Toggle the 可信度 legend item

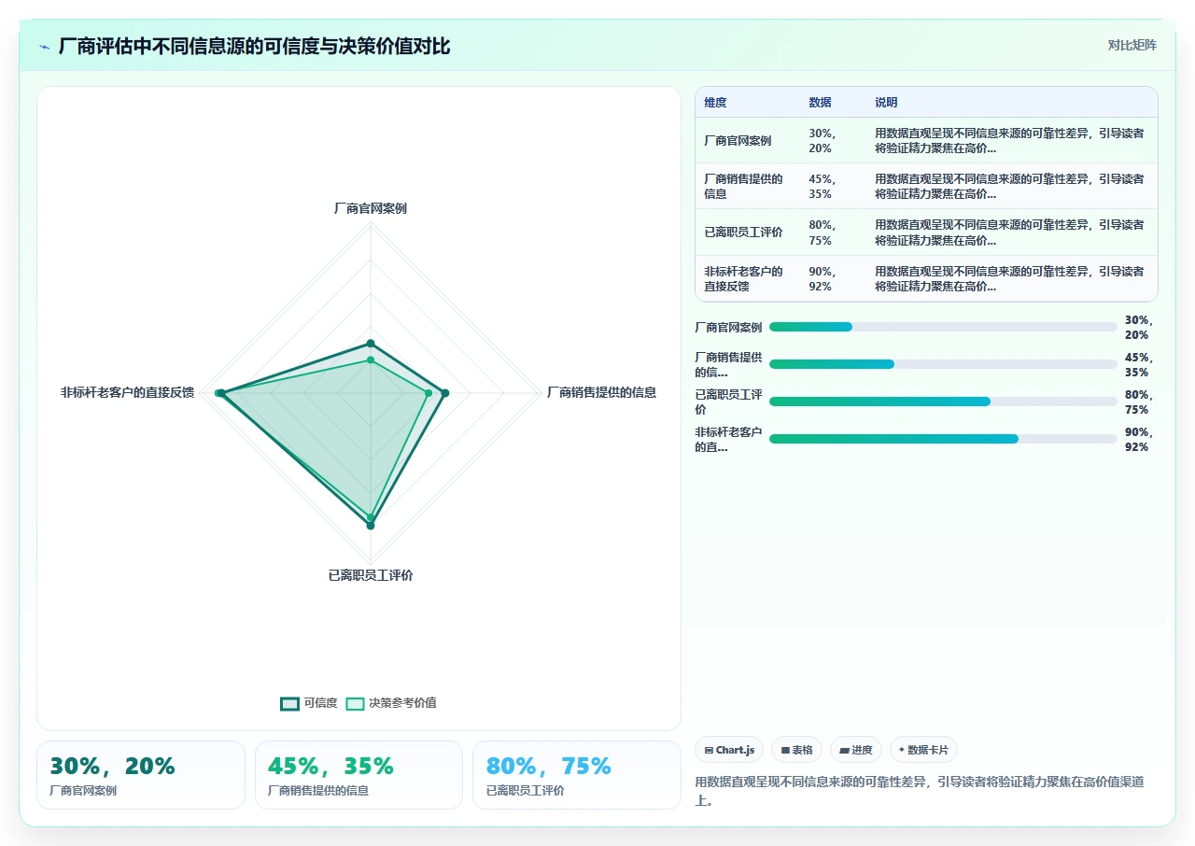tap(309, 703)
